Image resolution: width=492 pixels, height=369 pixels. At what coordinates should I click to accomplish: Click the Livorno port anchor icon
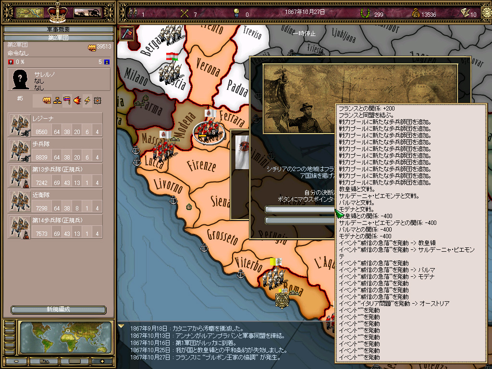(173, 200)
